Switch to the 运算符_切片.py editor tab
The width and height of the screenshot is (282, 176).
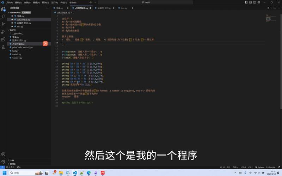click(x=104, y=8)
